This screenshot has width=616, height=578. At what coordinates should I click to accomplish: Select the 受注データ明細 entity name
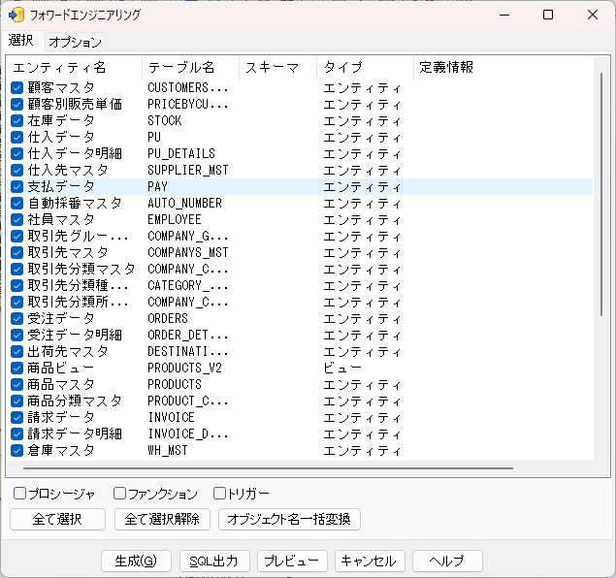[x=75, y=335]
